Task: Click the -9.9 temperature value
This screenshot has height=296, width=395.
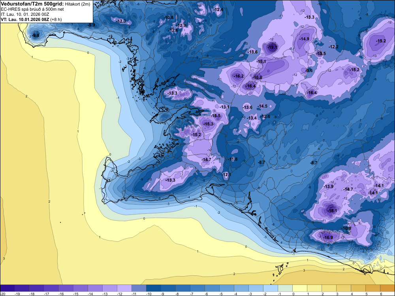Action: [x=91, y=25]
